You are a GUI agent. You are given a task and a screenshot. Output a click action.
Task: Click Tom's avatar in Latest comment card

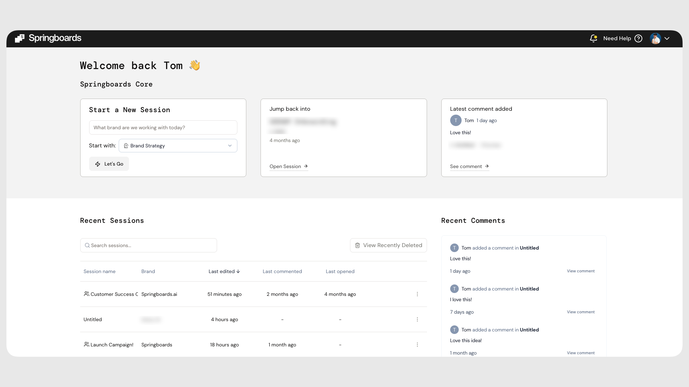456,121
